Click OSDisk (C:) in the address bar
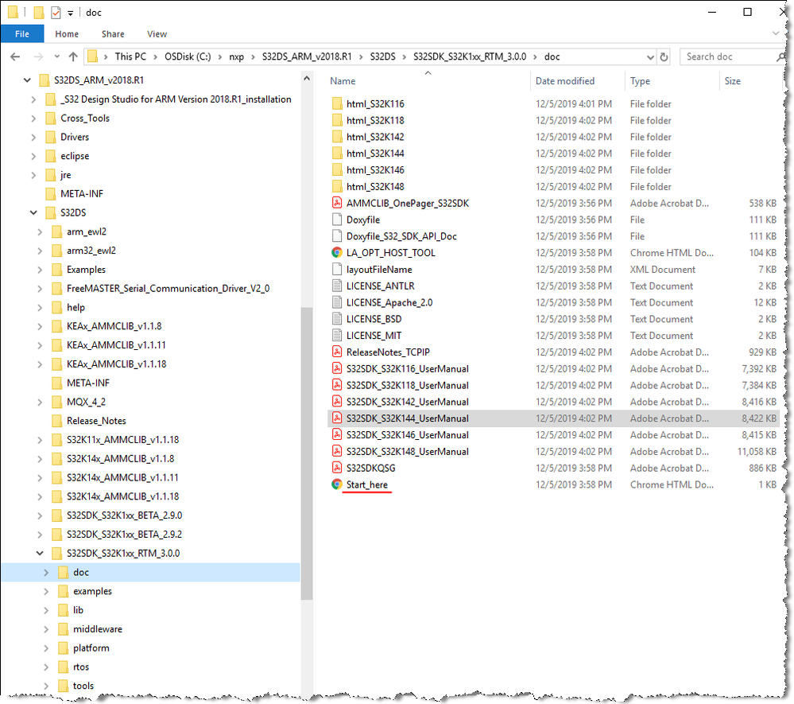The width and height of the screenshot is (794, 704). (188, 56)
